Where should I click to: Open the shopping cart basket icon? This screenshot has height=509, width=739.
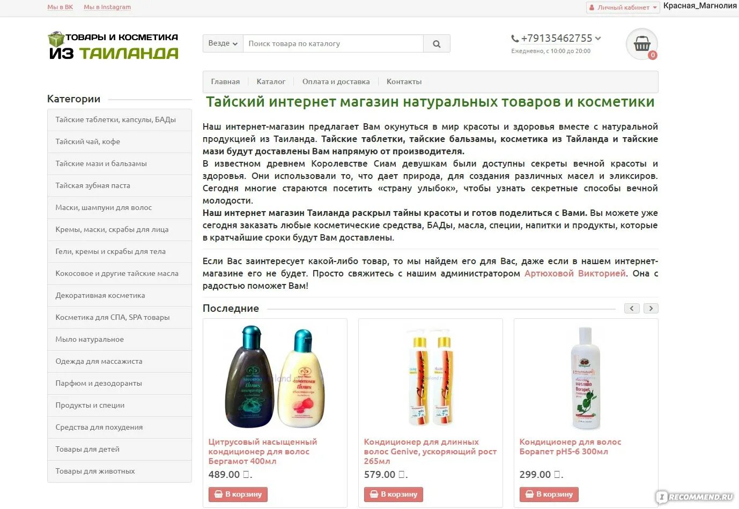[642, 44]
